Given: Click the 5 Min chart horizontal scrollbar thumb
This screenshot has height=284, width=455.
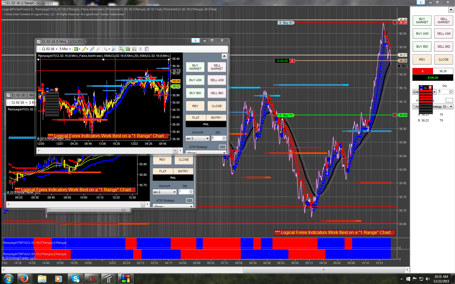Looking at the screenshot, I should tap(175, 150).
